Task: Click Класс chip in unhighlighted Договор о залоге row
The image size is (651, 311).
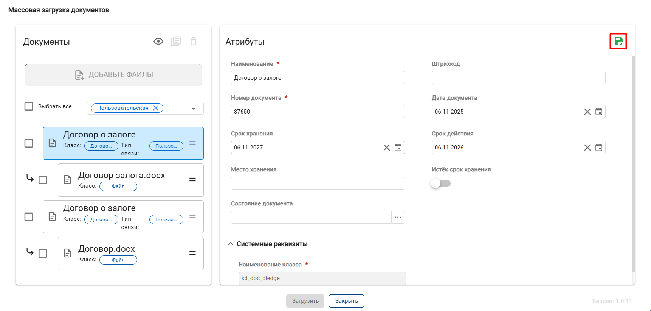Action: [x=101, y=220]
